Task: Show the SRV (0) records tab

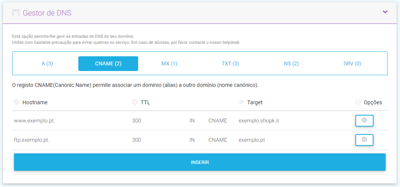Action: click(352, 63)
